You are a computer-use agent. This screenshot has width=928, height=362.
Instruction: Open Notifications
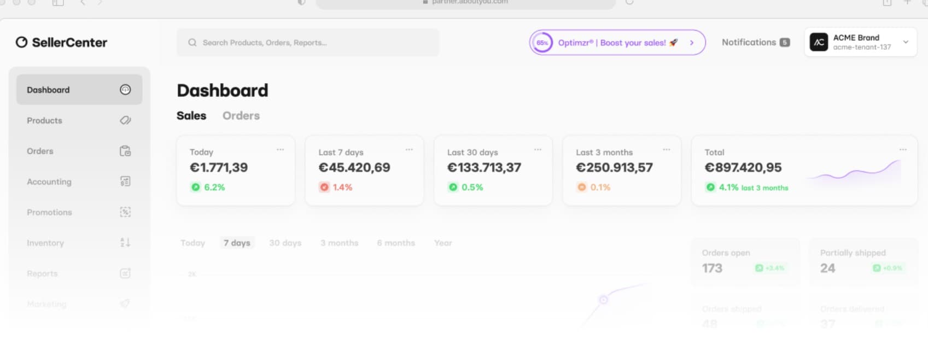pos(756,42)
